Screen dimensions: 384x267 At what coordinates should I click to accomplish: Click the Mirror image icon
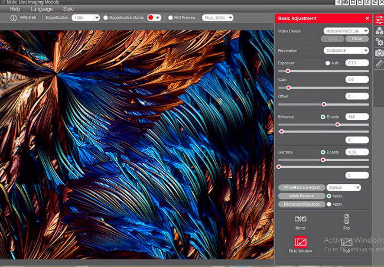tap(300, 220)
